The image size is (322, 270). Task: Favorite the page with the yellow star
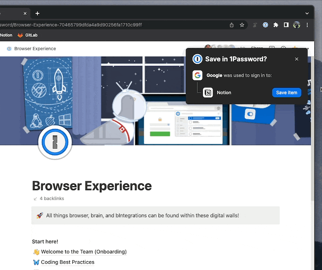point(295,48)
